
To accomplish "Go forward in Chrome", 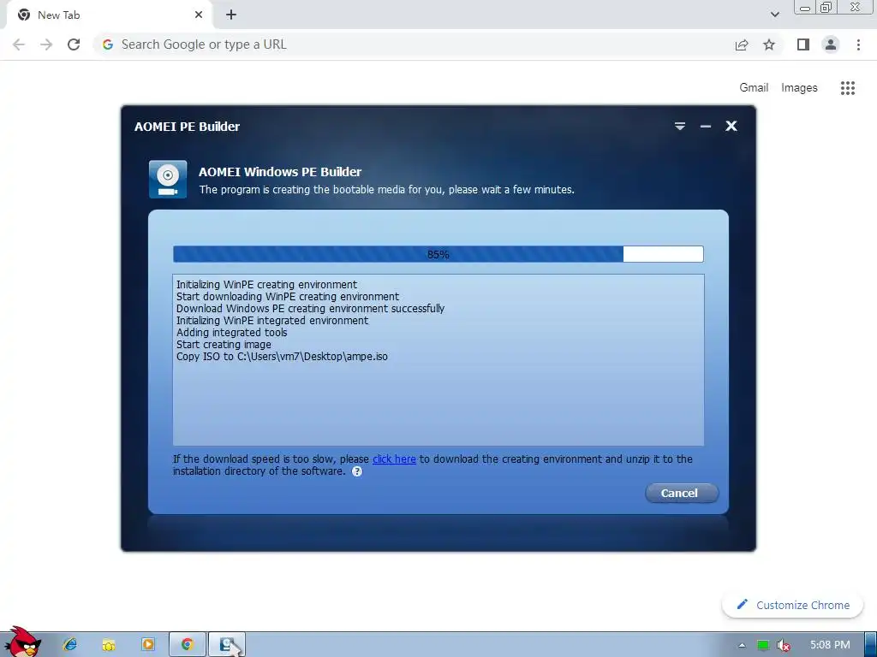I will (x=46, y=44).
